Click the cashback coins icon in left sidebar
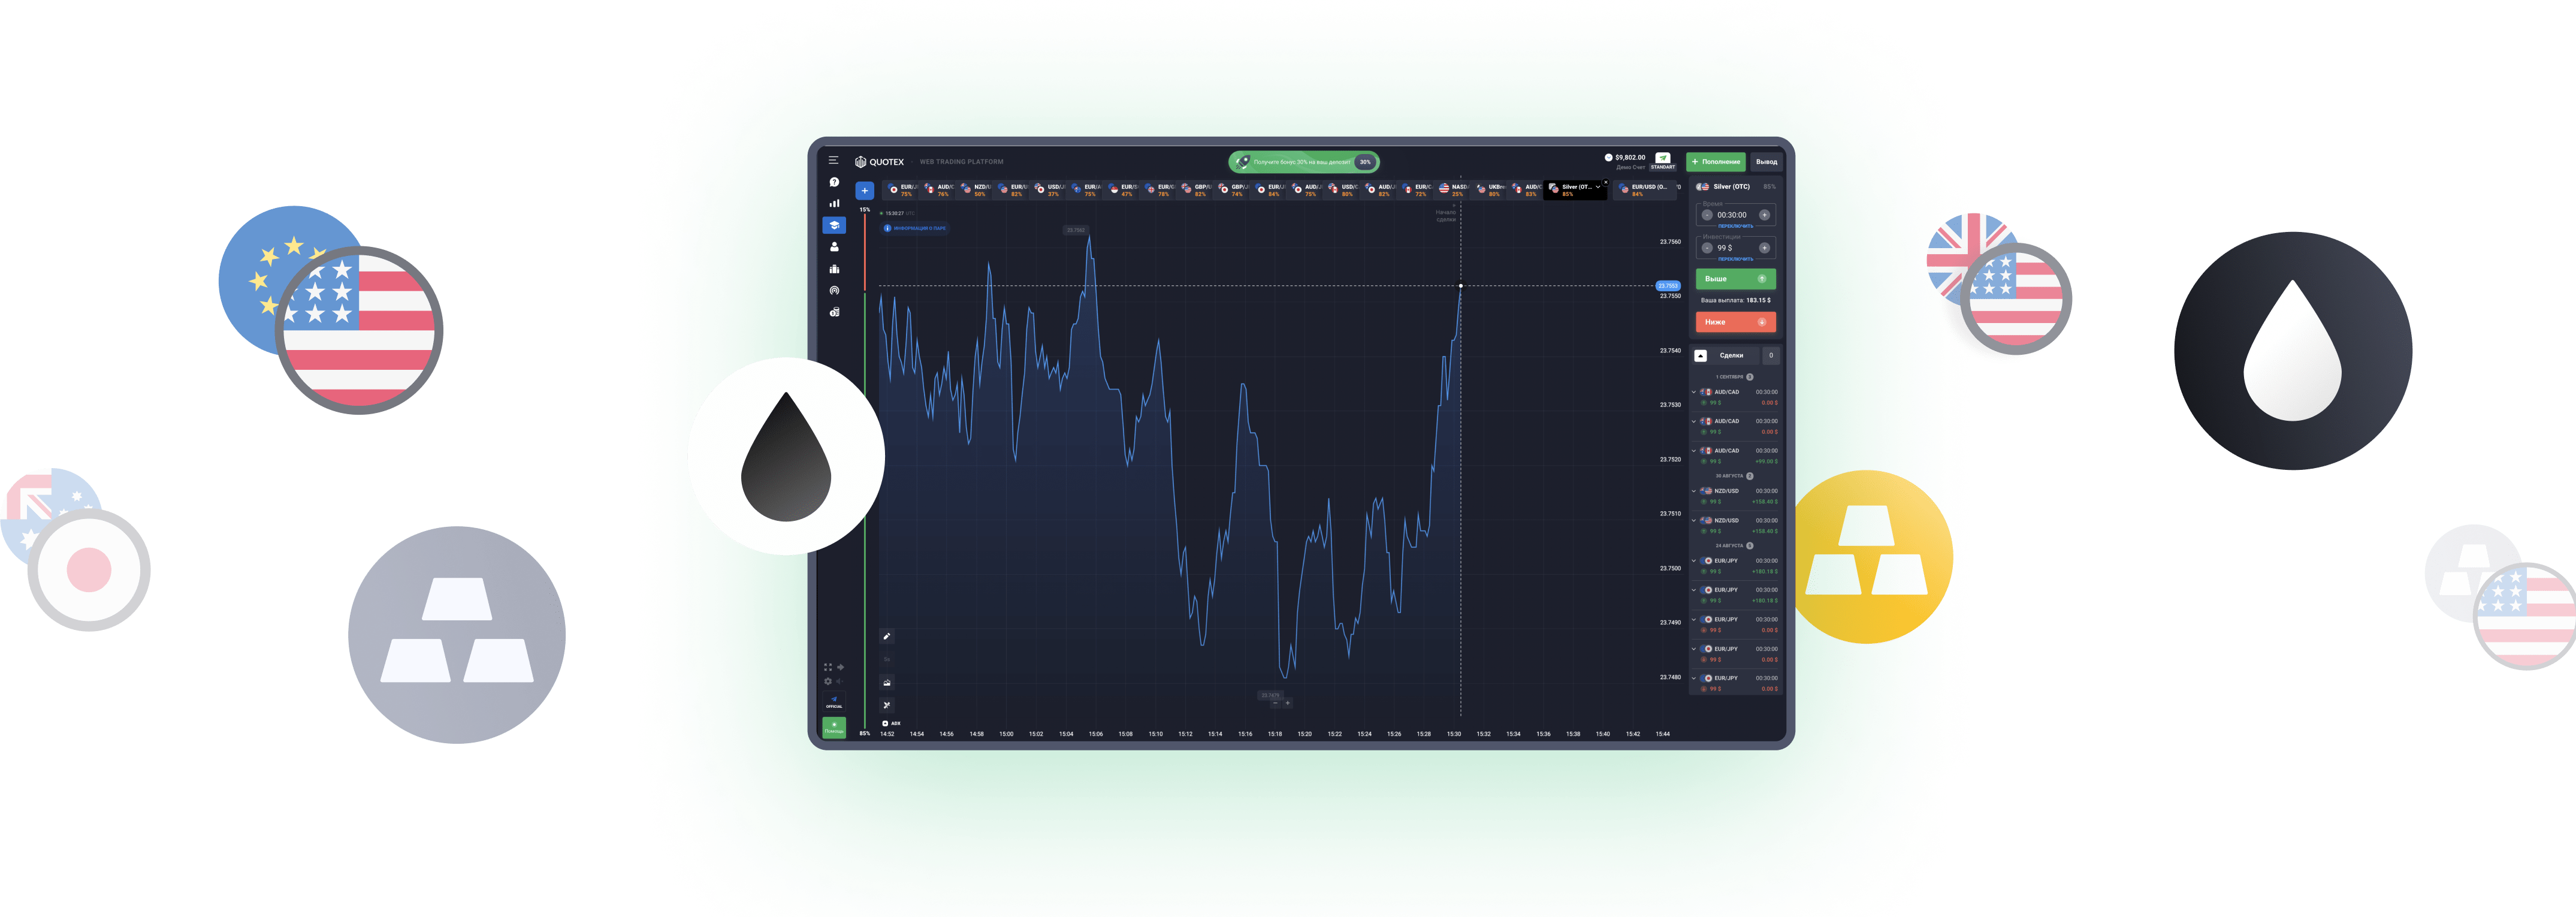 835,313
